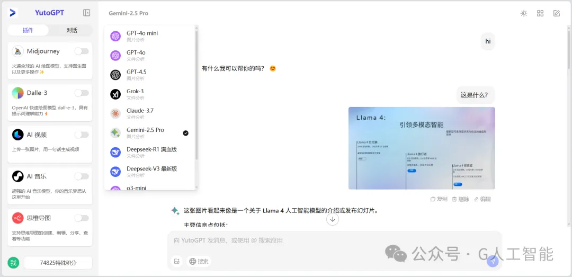Click the AI 音乐 plugin icon
This screenshot has width=572, height=277.
[x=18, y=176]
